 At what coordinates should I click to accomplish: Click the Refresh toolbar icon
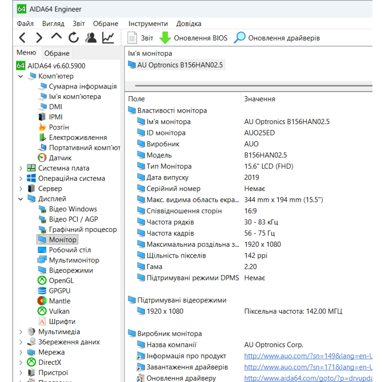[x=73, y=38]
